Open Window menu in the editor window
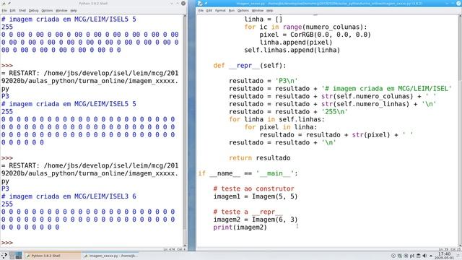Screen dimensions: 462x260 click(258, 11)
